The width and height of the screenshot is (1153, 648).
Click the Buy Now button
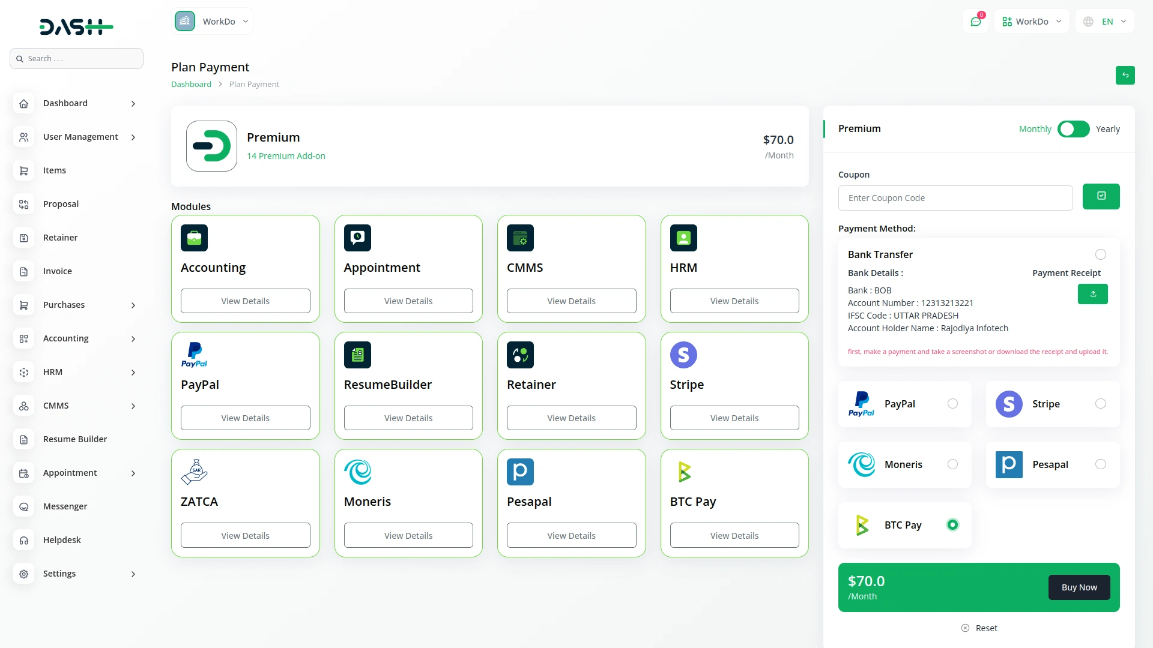pos(1079,587)
